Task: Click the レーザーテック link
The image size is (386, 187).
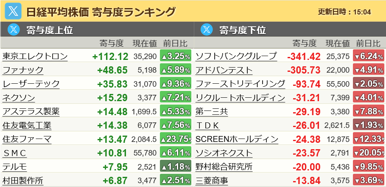Action: 31,84
